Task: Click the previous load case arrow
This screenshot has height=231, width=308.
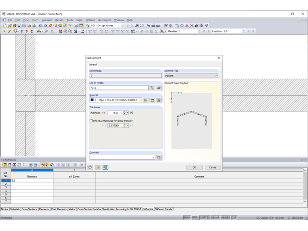Action: click(x=128, y=26)
